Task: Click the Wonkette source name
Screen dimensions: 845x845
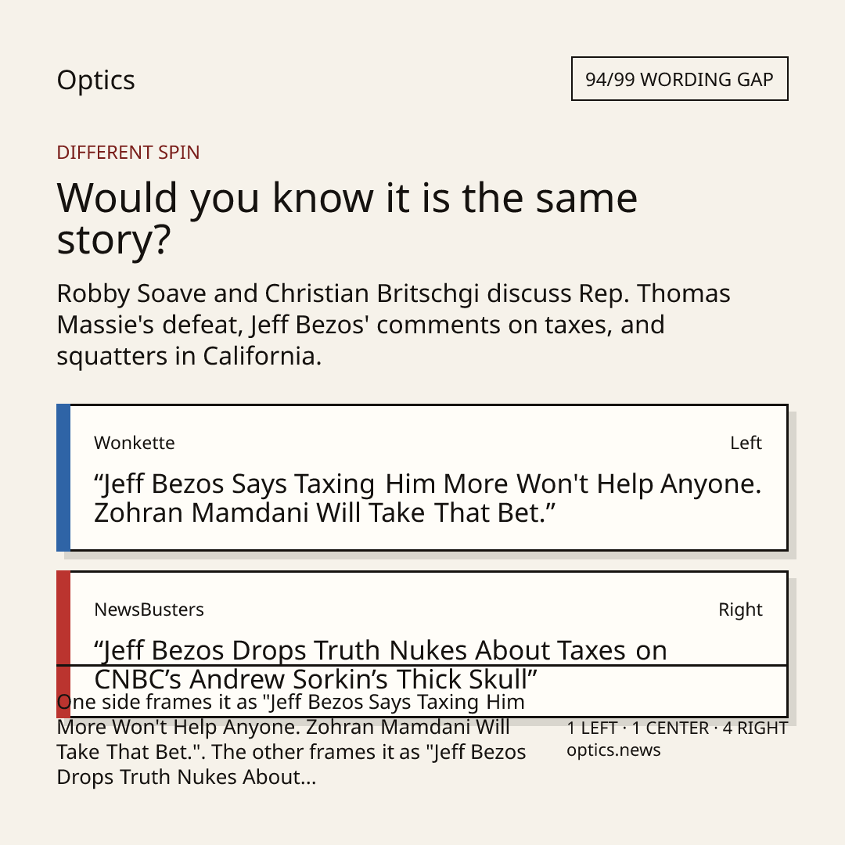Action: 135,443
